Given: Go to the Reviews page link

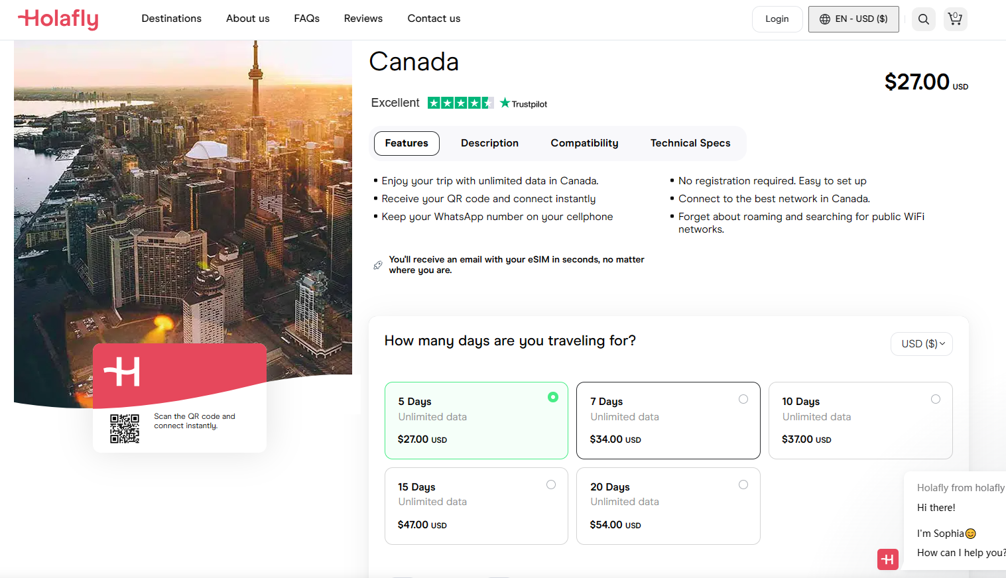Looking at the screenshot, I should coord(363,19).
